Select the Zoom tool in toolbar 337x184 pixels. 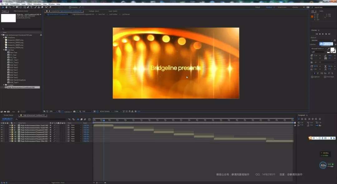coord(9,7)
